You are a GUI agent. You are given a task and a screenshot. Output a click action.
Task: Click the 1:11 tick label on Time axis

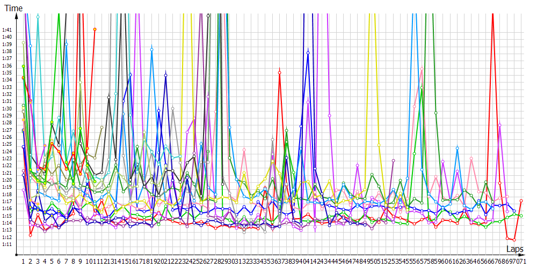tap(7, 244)
